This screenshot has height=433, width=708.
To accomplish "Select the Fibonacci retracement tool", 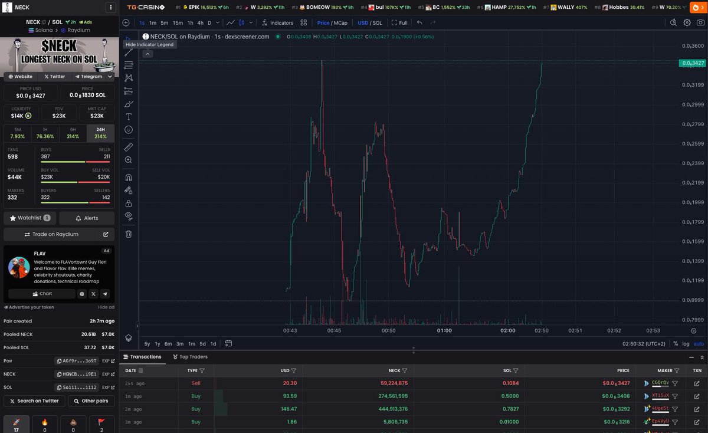I will pos(129,65).
